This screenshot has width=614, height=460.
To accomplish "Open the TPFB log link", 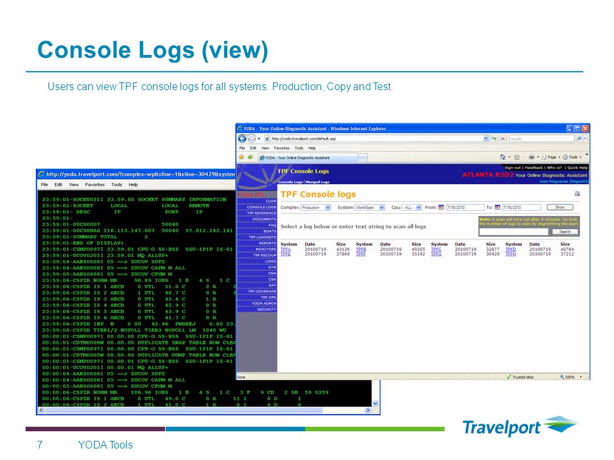I will [x=361, y=249].
